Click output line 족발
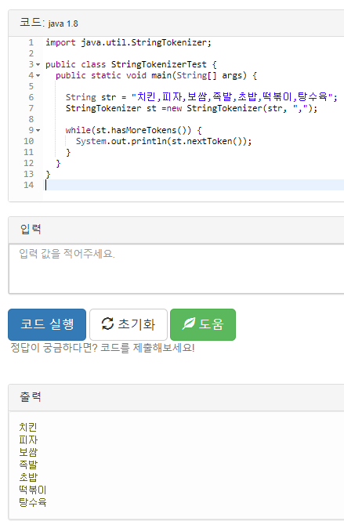Viewport: 344px width, 528px height. click(28, 465)
